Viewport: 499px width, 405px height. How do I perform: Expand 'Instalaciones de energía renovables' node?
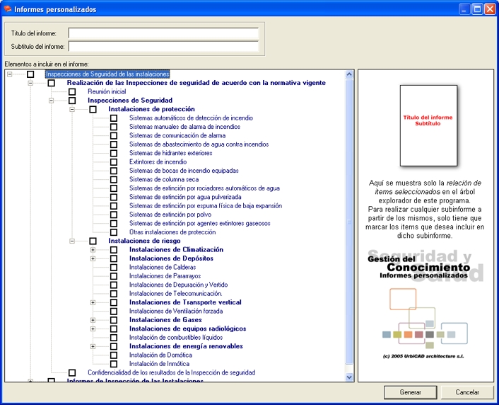tap(93, 346)
